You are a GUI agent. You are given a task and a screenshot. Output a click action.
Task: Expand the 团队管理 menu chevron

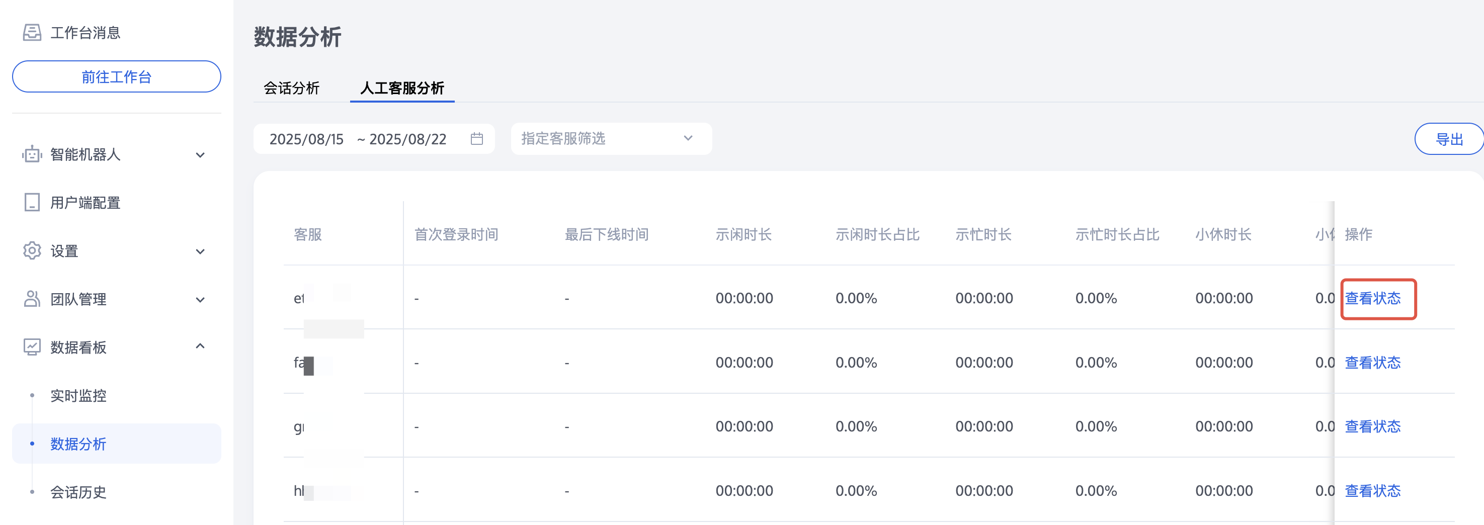coord(200,300)
